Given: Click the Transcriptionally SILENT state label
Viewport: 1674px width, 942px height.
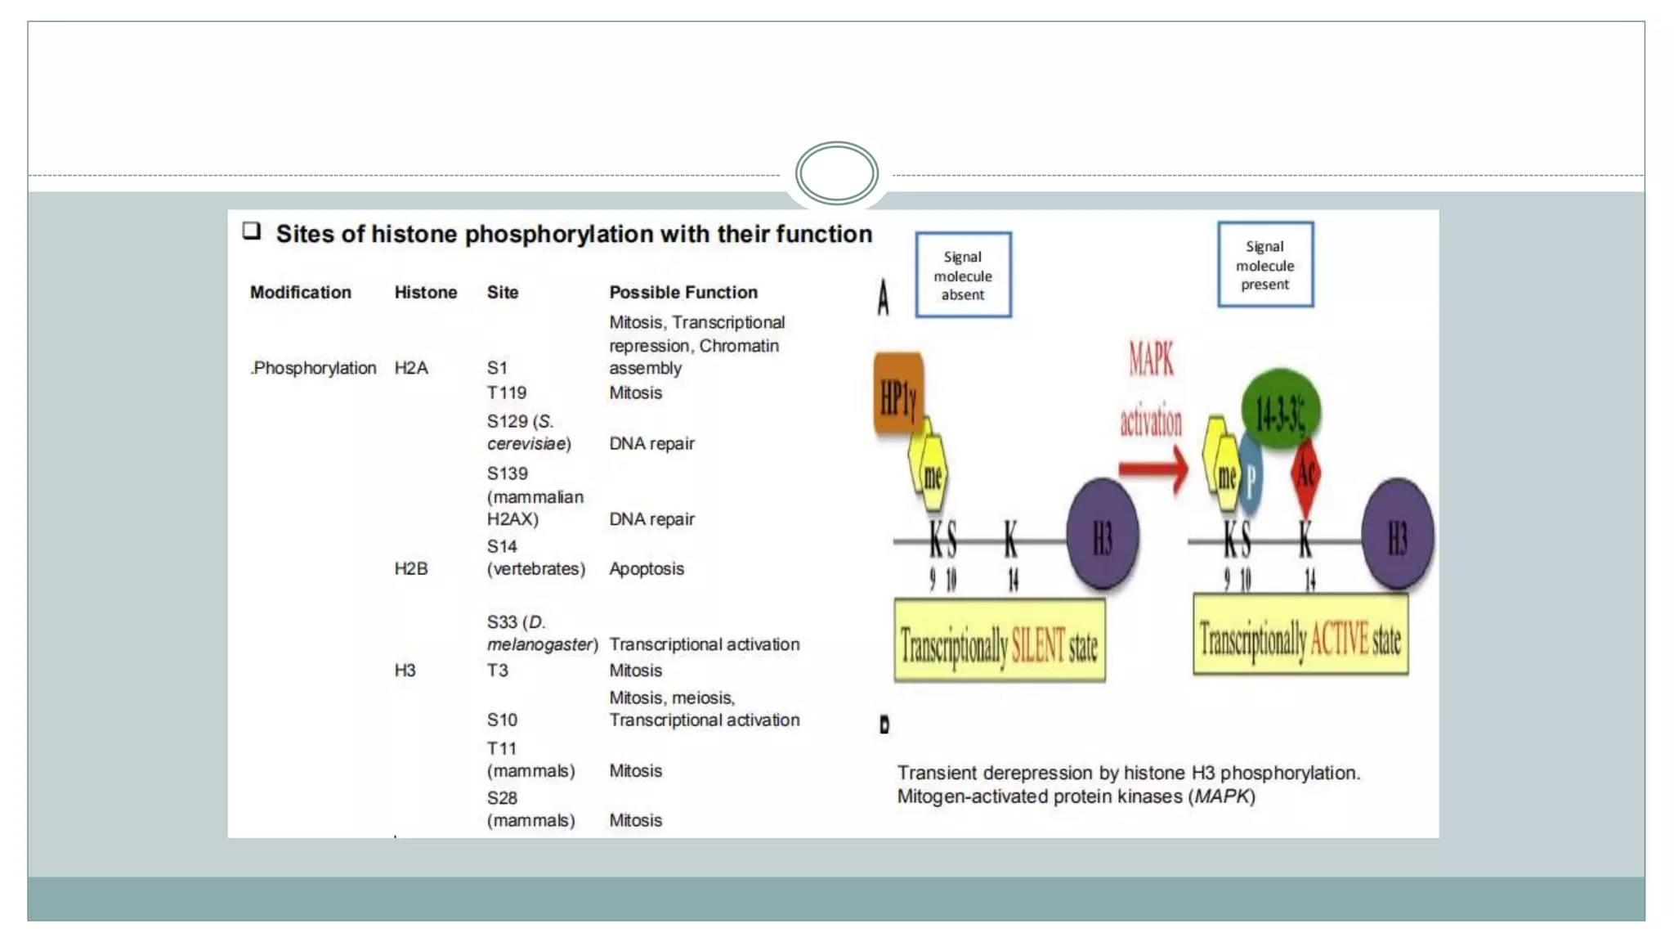Looking at the screenshot, I should point(1000,642).
